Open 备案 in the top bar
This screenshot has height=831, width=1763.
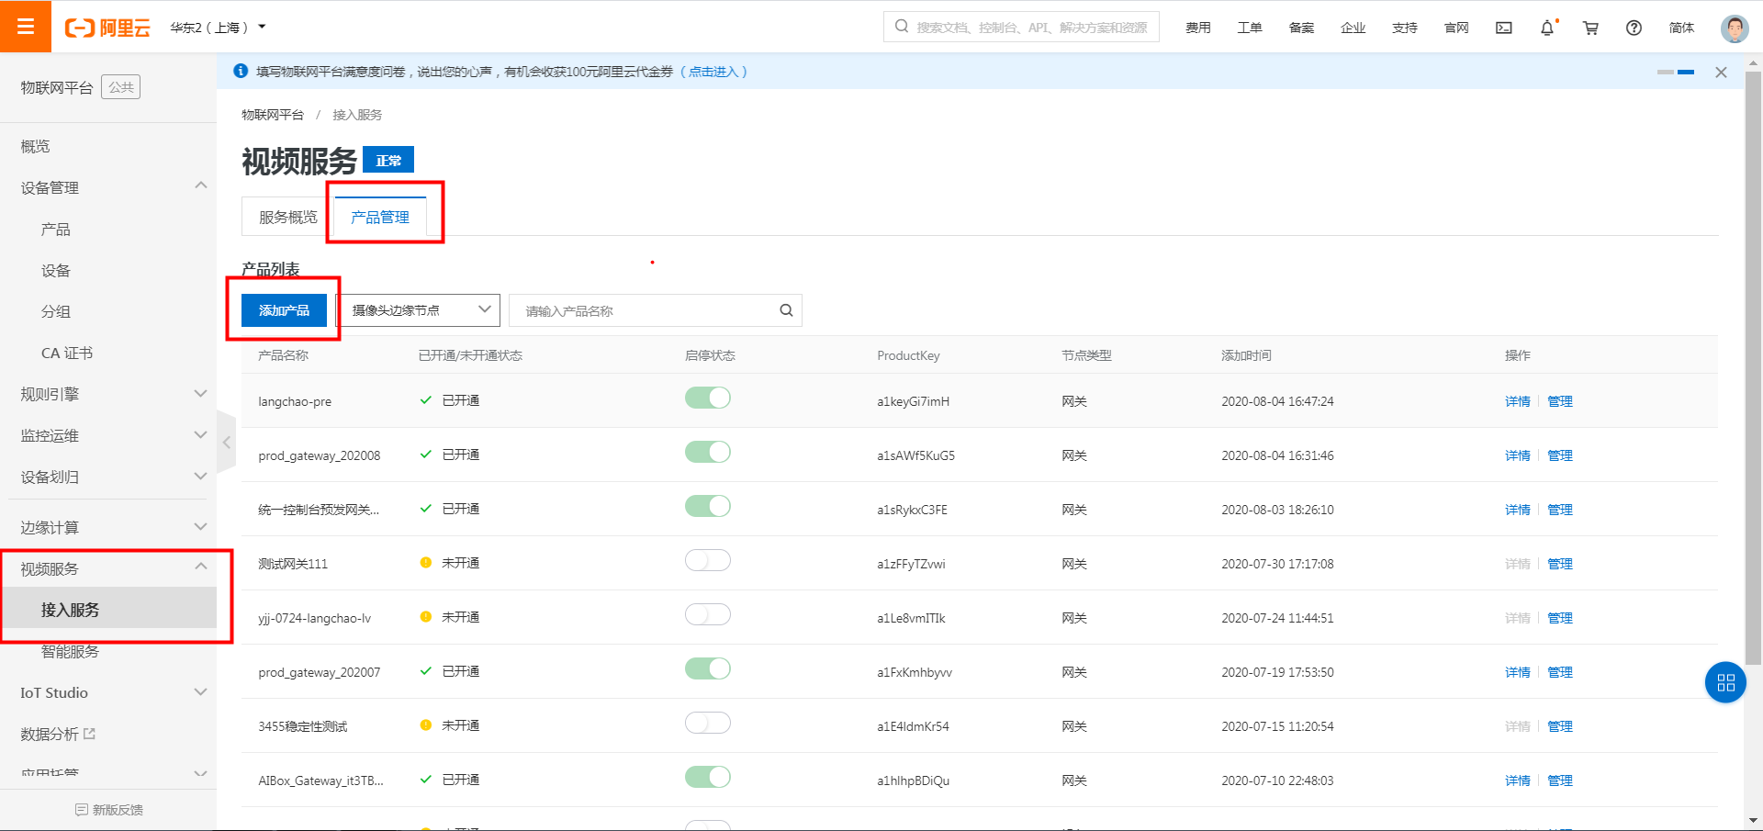tap(1301, 28)
